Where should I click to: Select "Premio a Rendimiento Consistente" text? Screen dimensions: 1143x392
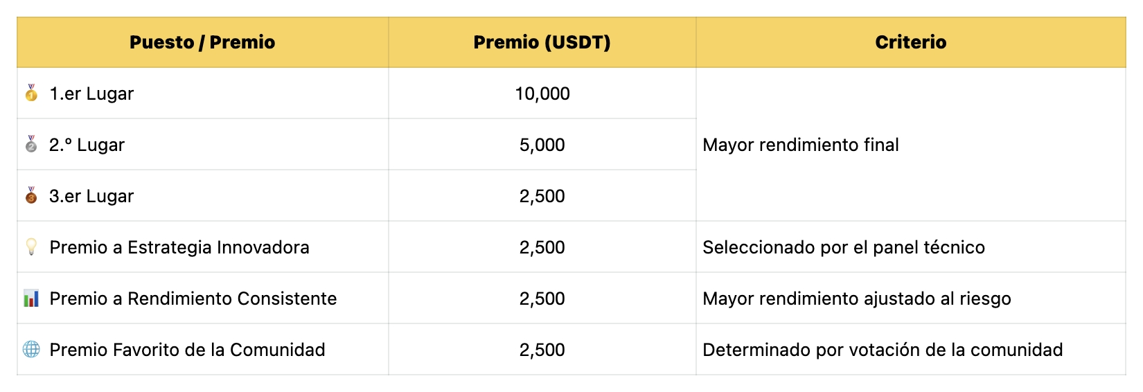(x=193, y=299)
